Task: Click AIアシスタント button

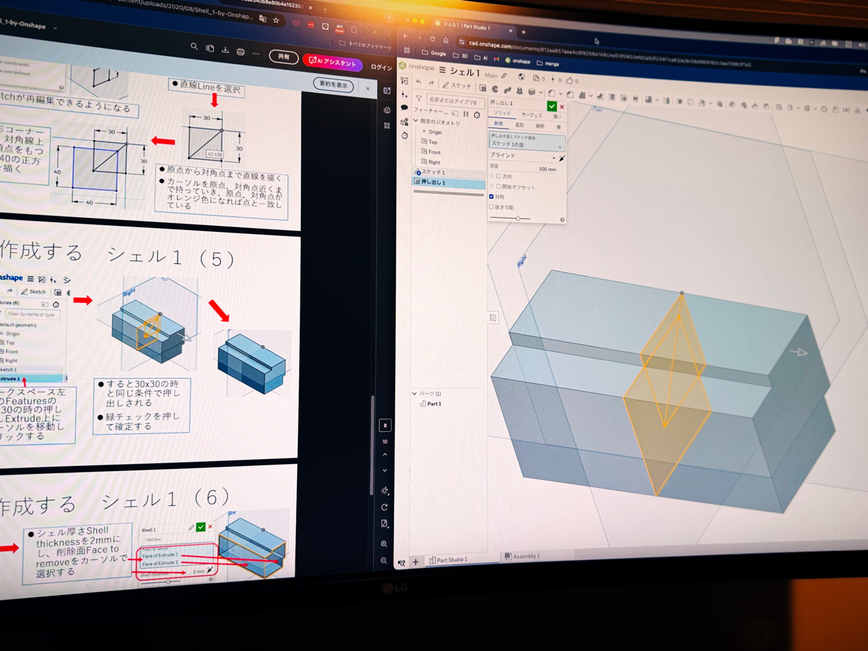Action: [332, 62]
